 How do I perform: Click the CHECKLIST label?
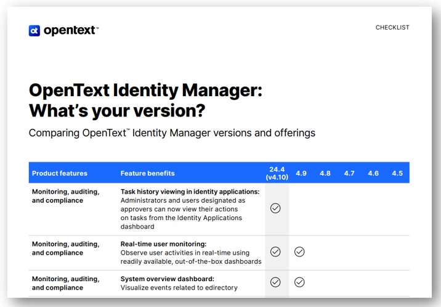392,28
